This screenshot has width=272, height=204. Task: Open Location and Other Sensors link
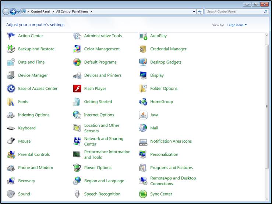(102, 128)
